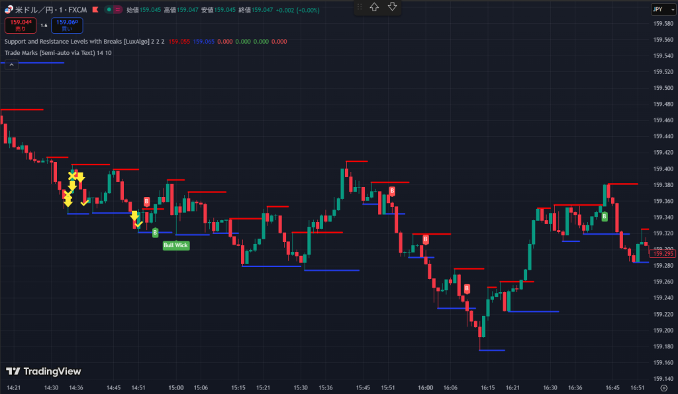678x394 pixels.
Task: Click the down arrow drawing tool
Action: click(x=392, y=7)
